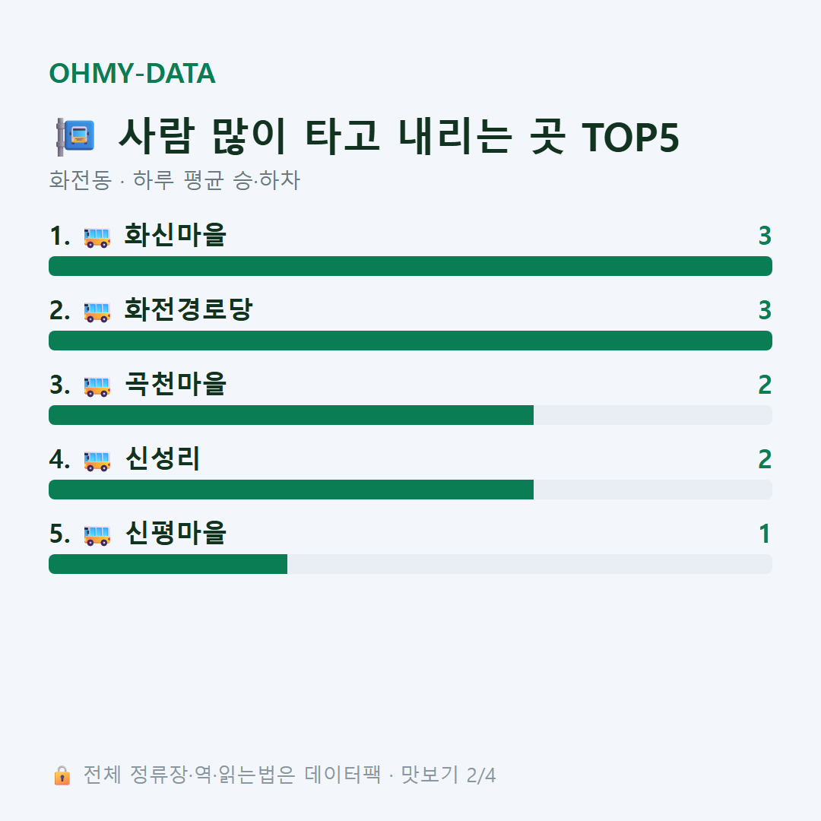Image resolution: width=821 pixels, height=821 pixels.
Task: Click the bus icon next to 신성리
Action: [97, 461]
